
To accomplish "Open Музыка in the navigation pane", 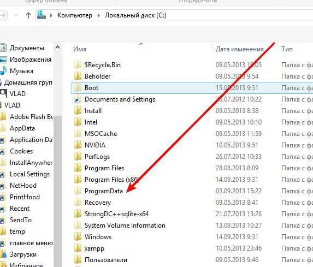I will click(x=21, y=71).
